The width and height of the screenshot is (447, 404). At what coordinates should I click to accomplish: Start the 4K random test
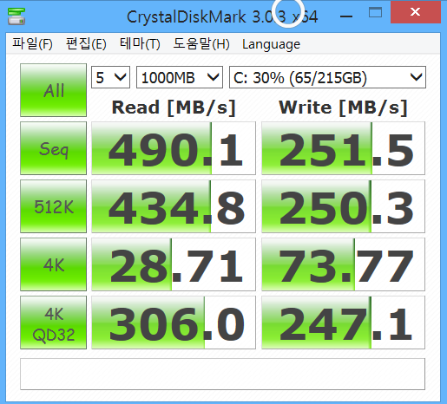pos(53,264)
